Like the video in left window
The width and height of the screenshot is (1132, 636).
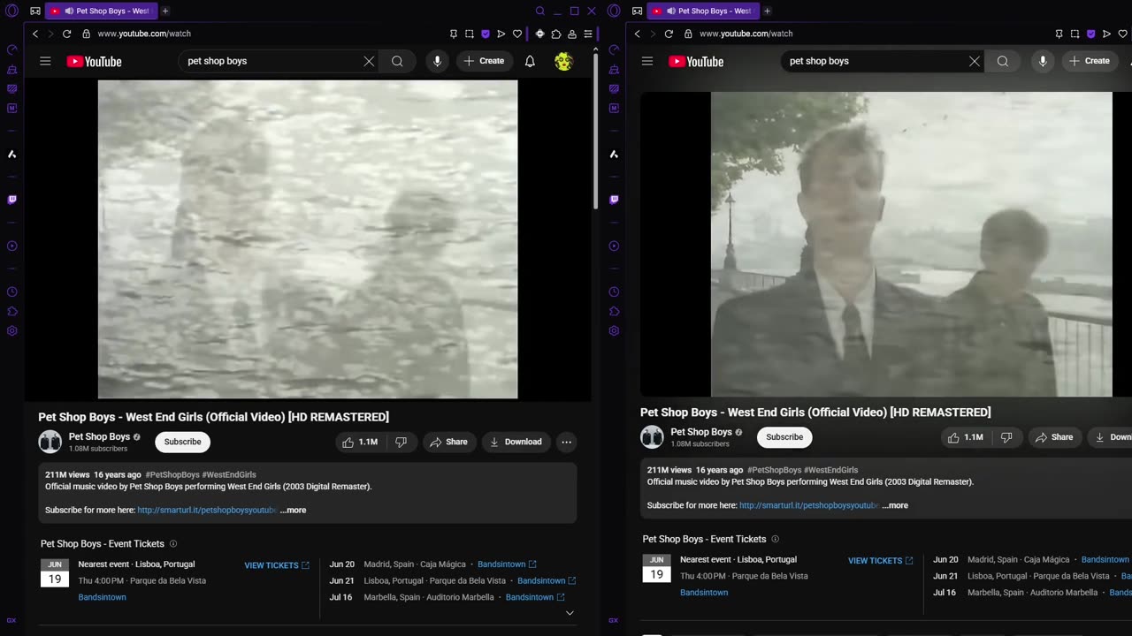click(x=361, y=442)
